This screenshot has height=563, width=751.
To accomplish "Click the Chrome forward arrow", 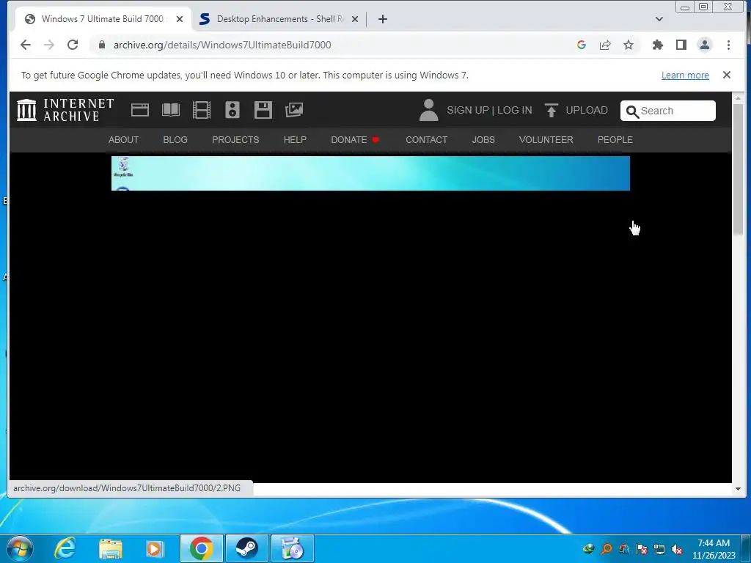I will (x=49, y=45).
